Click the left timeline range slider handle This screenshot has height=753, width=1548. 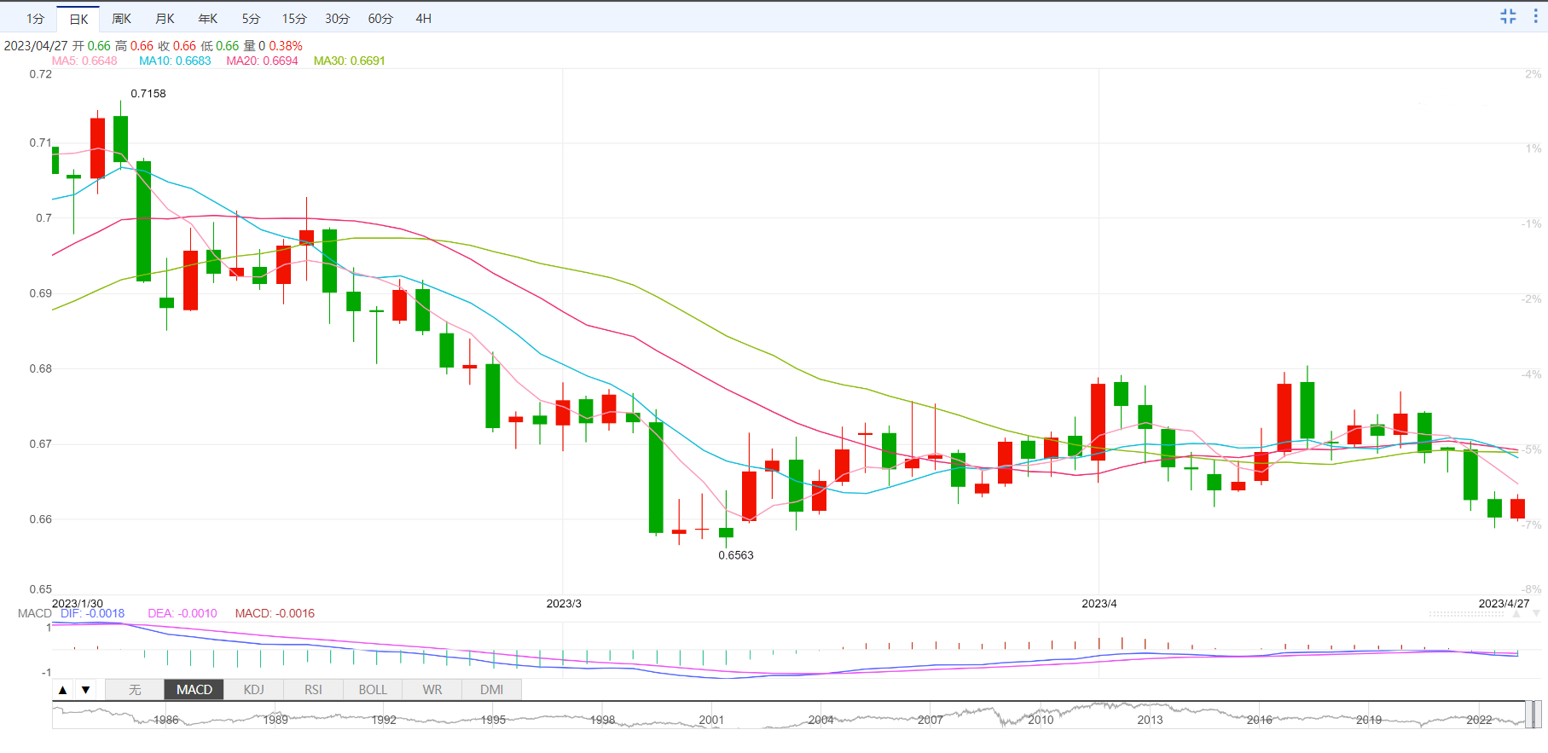(1528, 715)
